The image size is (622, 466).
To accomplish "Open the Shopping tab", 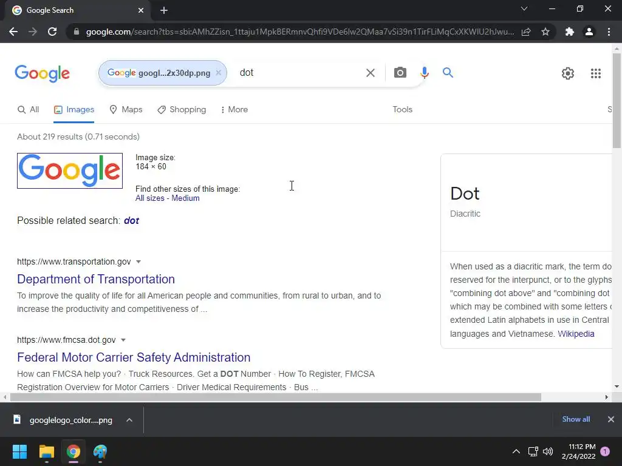I will [x=182, y=109].
